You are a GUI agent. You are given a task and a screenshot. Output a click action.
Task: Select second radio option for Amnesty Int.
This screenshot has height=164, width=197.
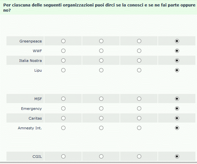pyautogui.click(x=101, y=128)
